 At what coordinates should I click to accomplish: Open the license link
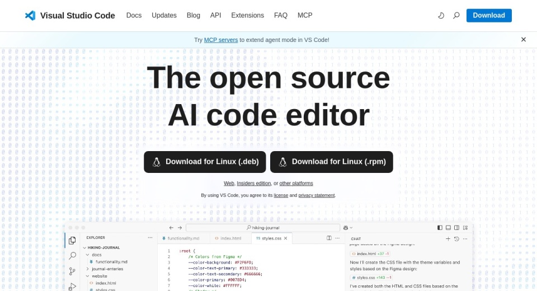(x=281, y=195)
